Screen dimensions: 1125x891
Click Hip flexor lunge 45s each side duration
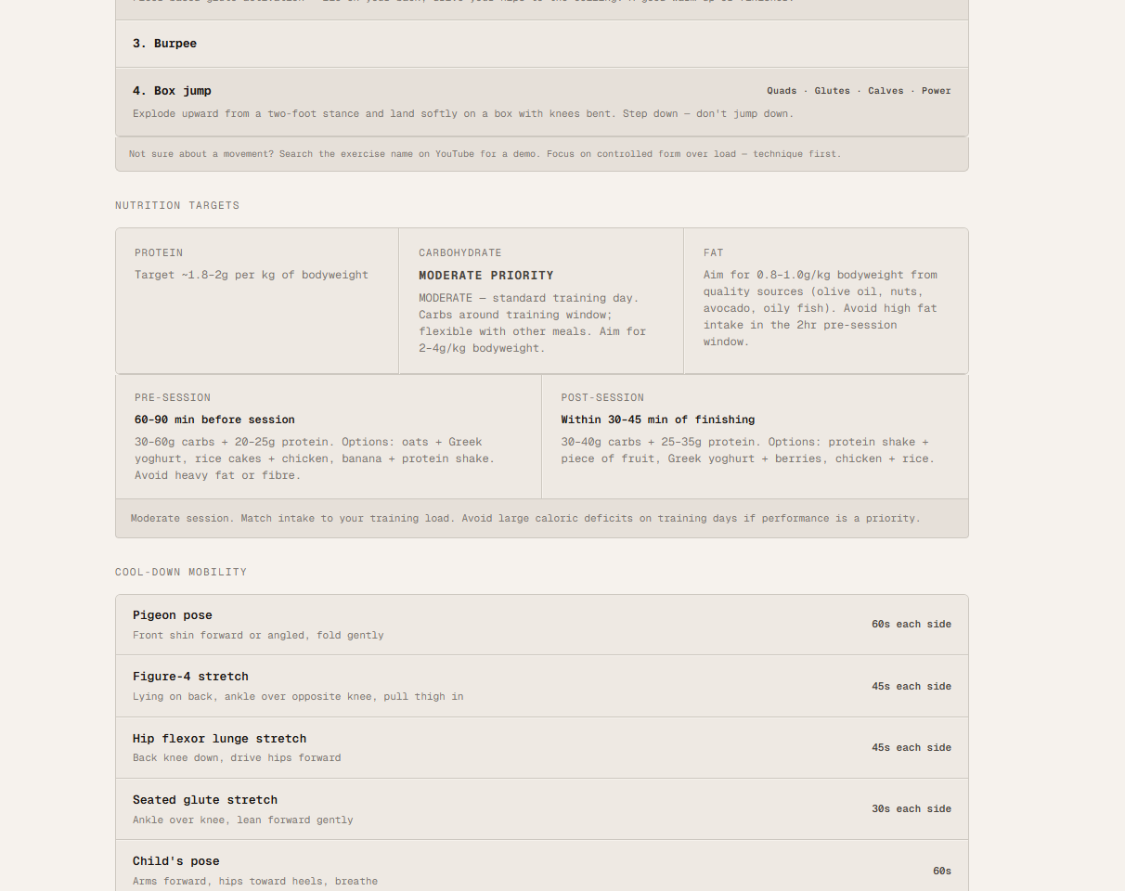[x=912, y=748]
